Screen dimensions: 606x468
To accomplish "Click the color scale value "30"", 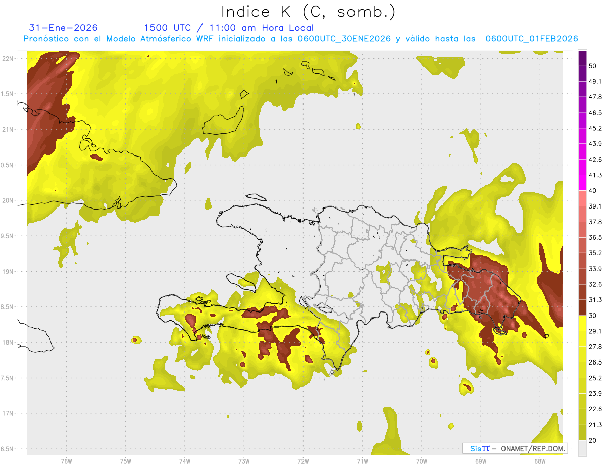I will pos(594,316).
